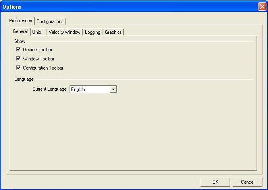Toggle the Window Toolbar checkbox
268x190 pixels.
(18, 58)
